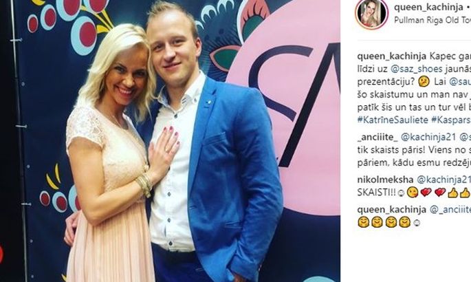Image resolution: width=471 pixels, height=282 pixels.
Task: Click the queen_kachinja username in the caption
Action: click(x=392, y=56)
